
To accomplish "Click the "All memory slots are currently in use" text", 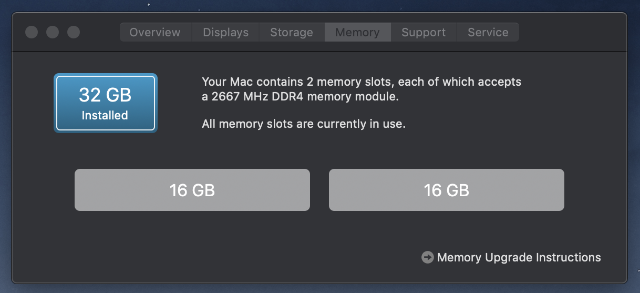I will pyautogui.click(x=304, y=125).
